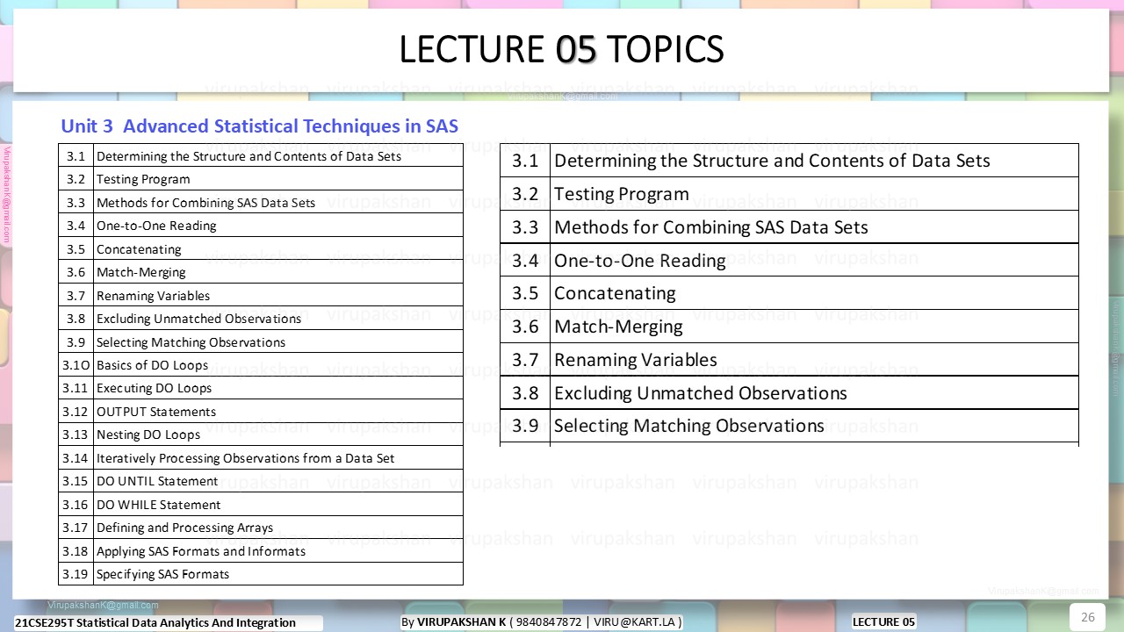Click 'Renaming Variables' in the small table

coord(153,296)
